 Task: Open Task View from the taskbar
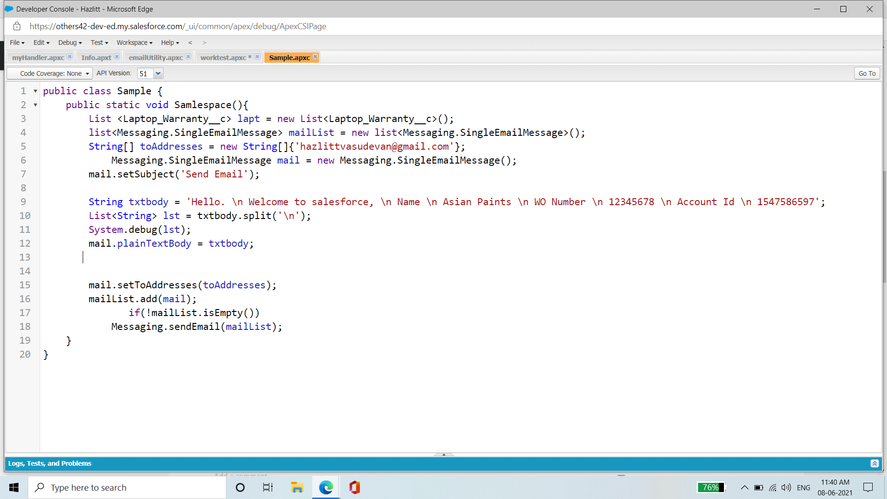coord(267,487)
